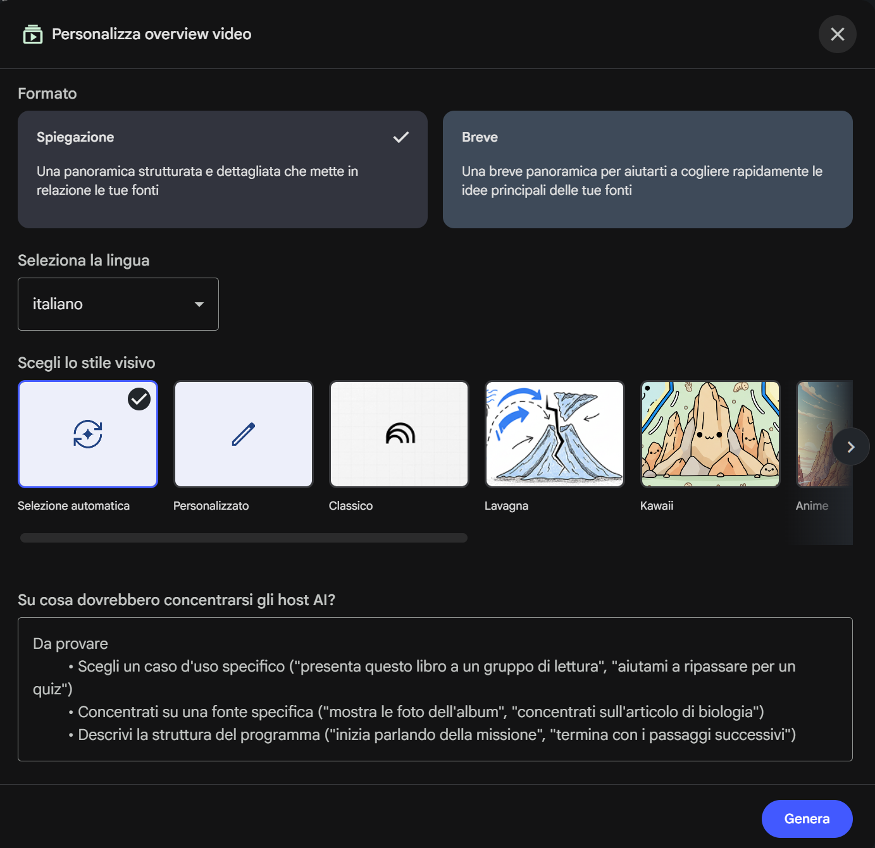Click the horizontal style scrollbar
This screenshot has width=875, height=848.
click(x=244, y=538)
